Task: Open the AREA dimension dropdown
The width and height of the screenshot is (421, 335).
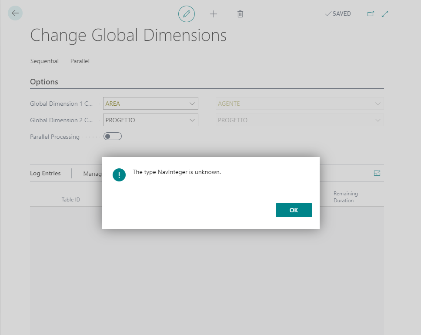Action: [x=192, y=103]
